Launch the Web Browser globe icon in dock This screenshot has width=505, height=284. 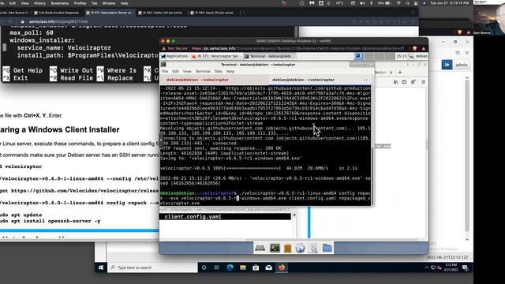point(300,248)
